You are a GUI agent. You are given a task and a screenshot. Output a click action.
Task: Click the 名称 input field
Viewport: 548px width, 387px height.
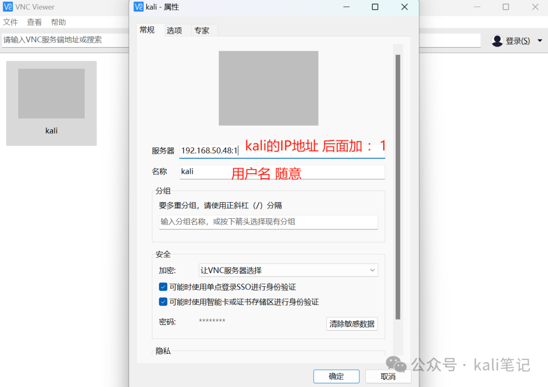(x=282, y=172)
